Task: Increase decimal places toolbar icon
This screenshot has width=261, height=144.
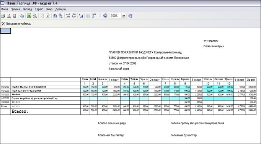Action: (x=68, y=16)
